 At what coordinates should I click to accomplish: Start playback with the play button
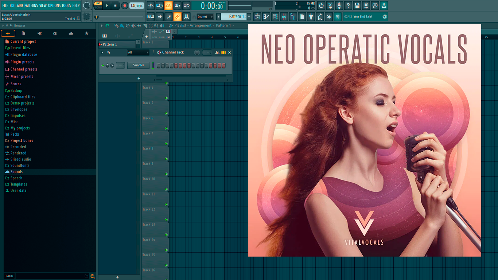pyautogui.click(x=107, y=5)
